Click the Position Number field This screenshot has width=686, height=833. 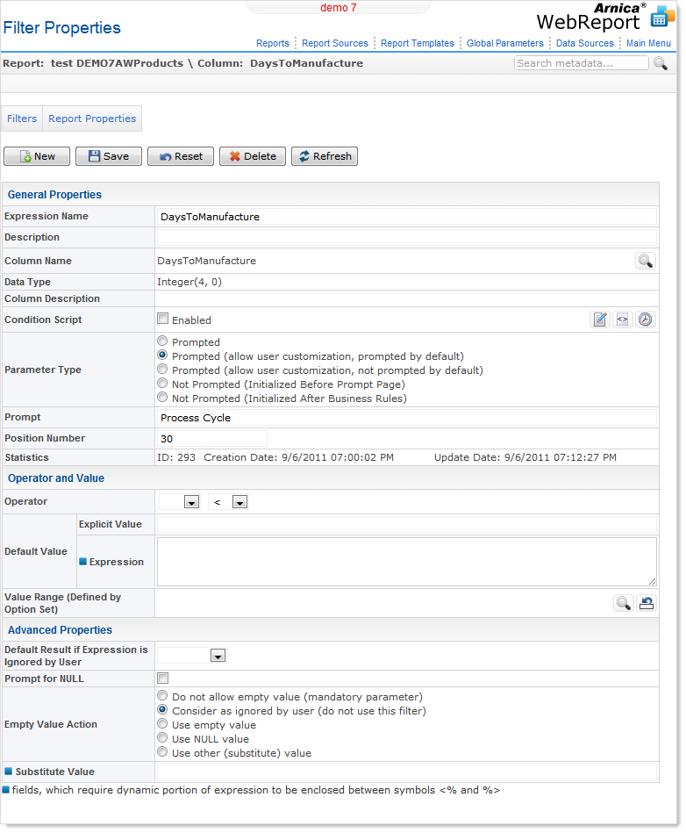pyautogui.click(x=212, y=439)
